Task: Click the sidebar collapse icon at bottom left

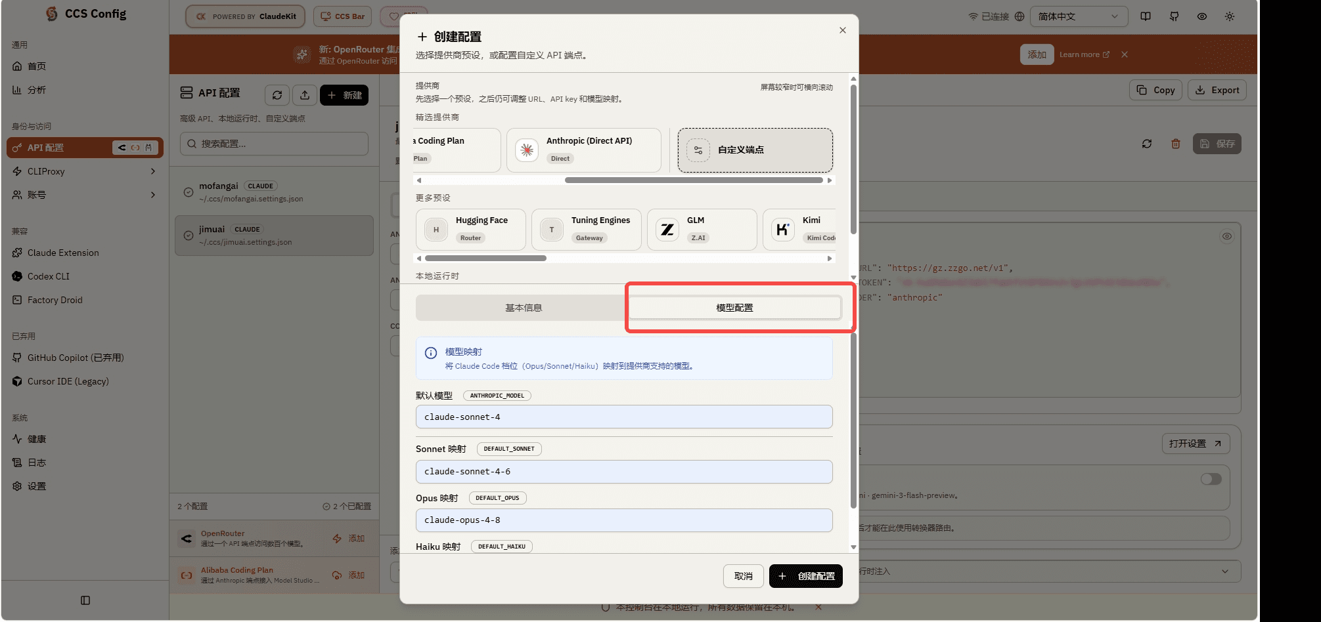Action: coord(85,600)
